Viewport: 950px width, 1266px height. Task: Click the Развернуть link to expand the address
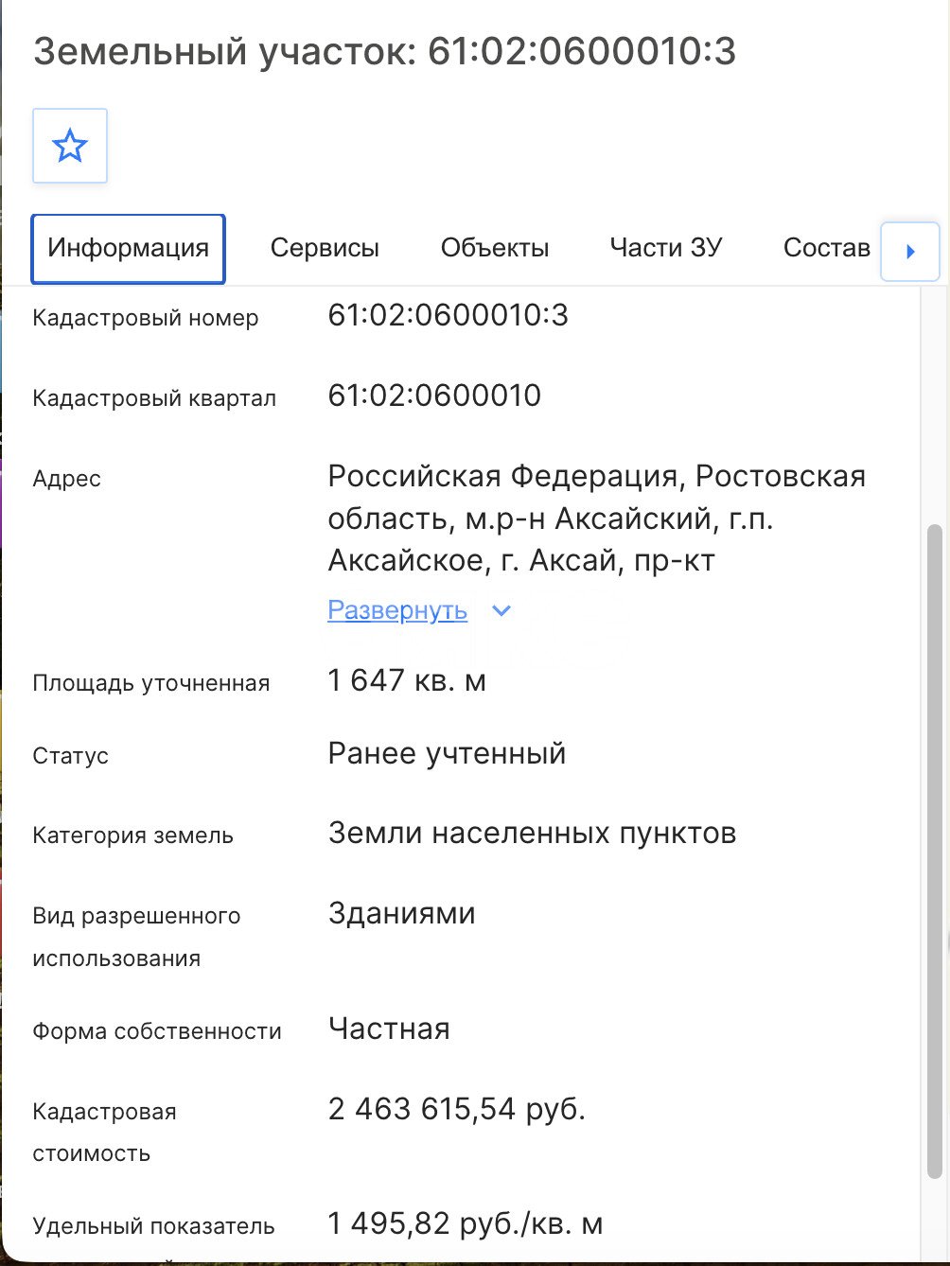(x=397, y=610)
